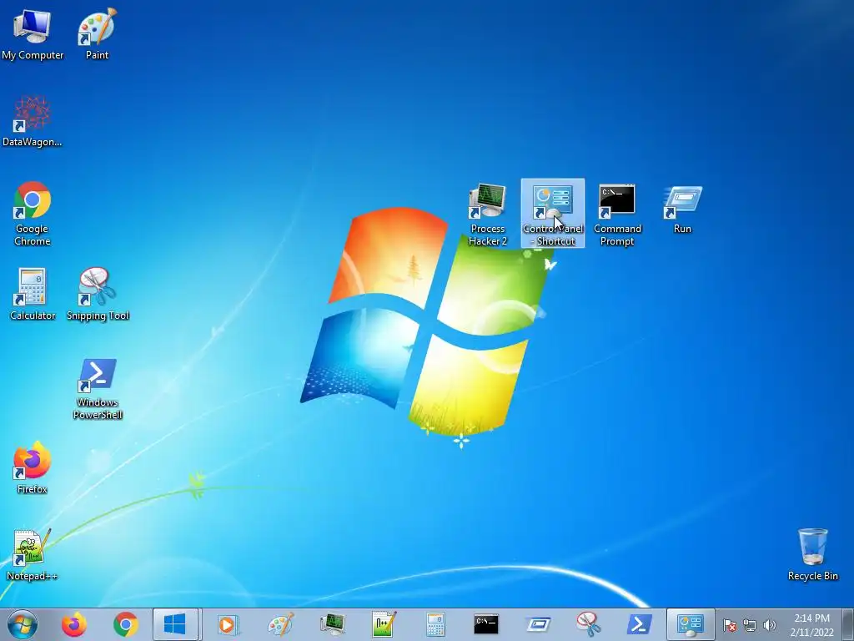Image resolution: width=854 pixels, height=641 pixels.
Task: Click the network status tray icon
Action: (x=750, y=625)
